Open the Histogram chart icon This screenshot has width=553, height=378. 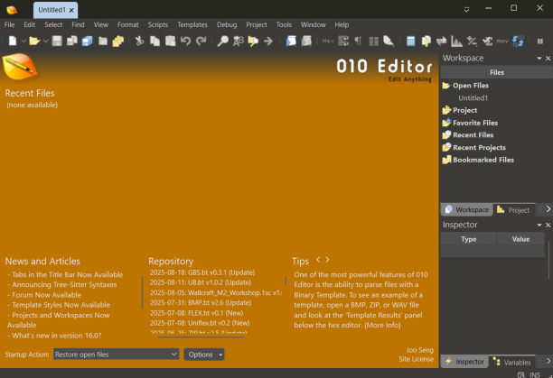click(x=456, y=41)
